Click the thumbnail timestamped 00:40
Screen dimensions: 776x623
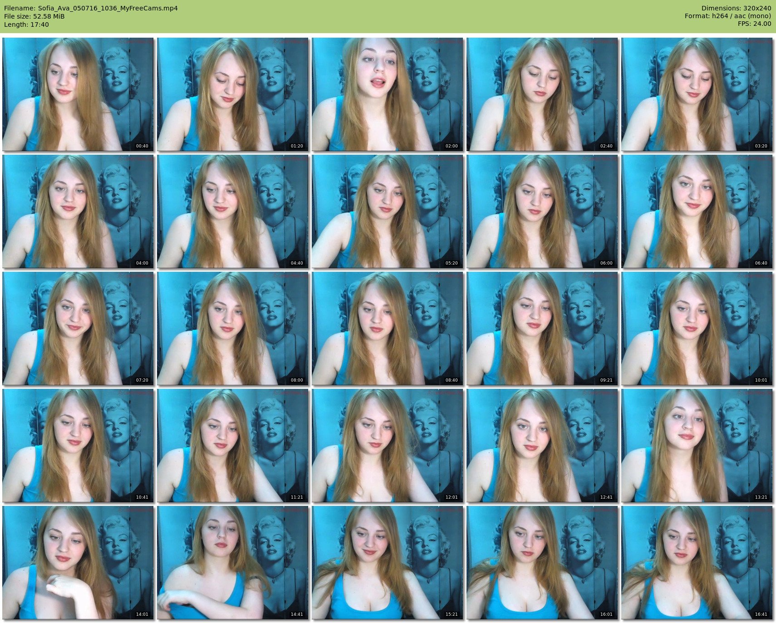78,94
